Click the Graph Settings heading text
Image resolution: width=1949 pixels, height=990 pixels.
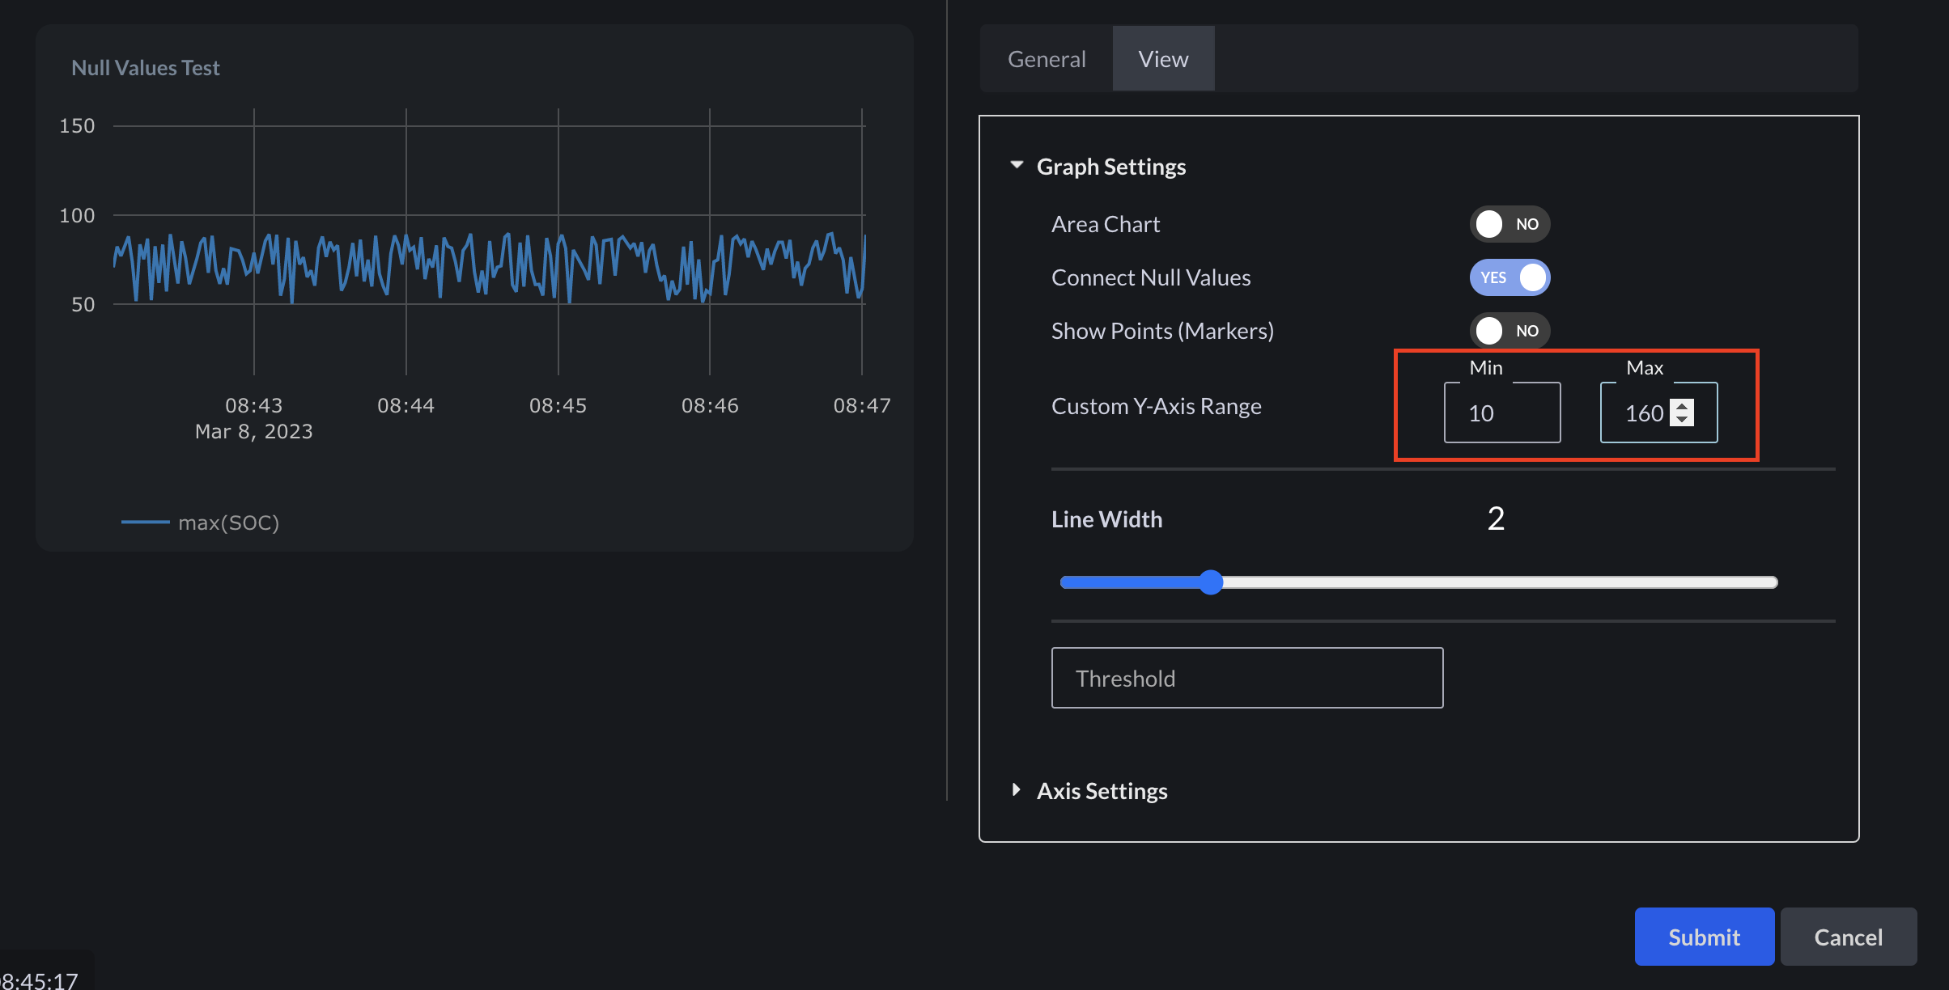click(1110, 167)
